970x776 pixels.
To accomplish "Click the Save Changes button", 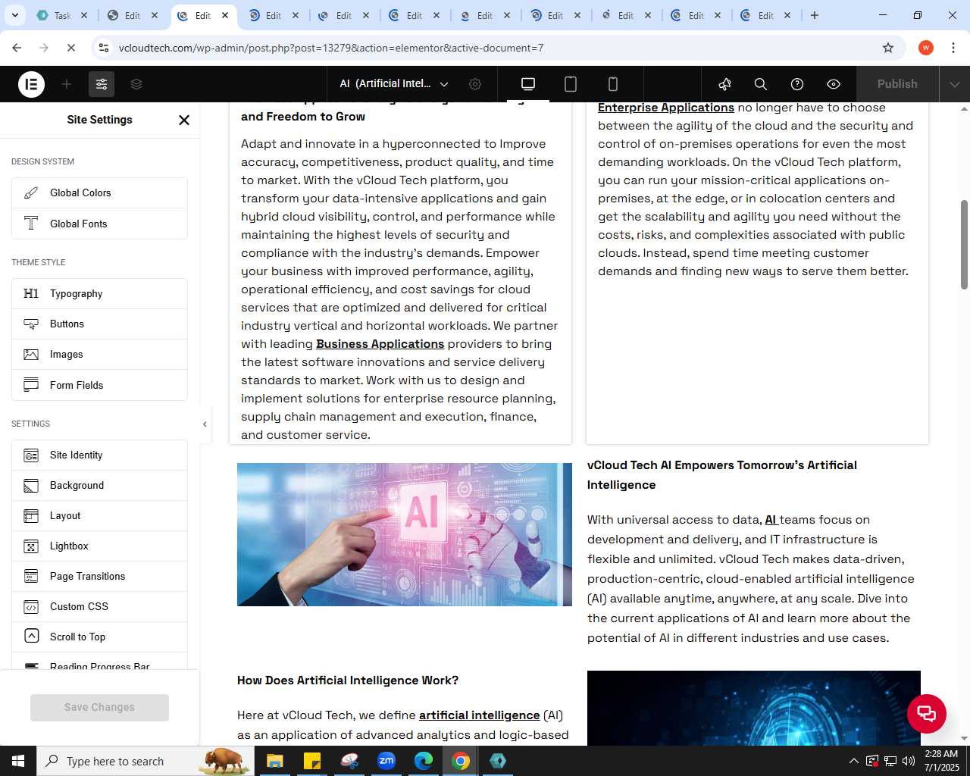I will coord(99,707).
